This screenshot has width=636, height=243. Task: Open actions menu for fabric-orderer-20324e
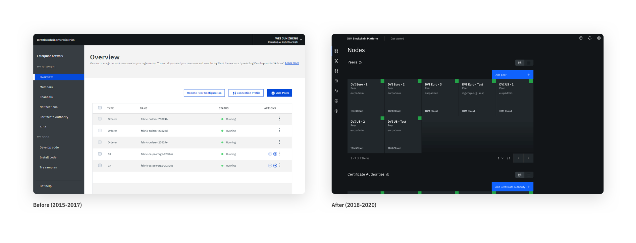tap(279, 142)
